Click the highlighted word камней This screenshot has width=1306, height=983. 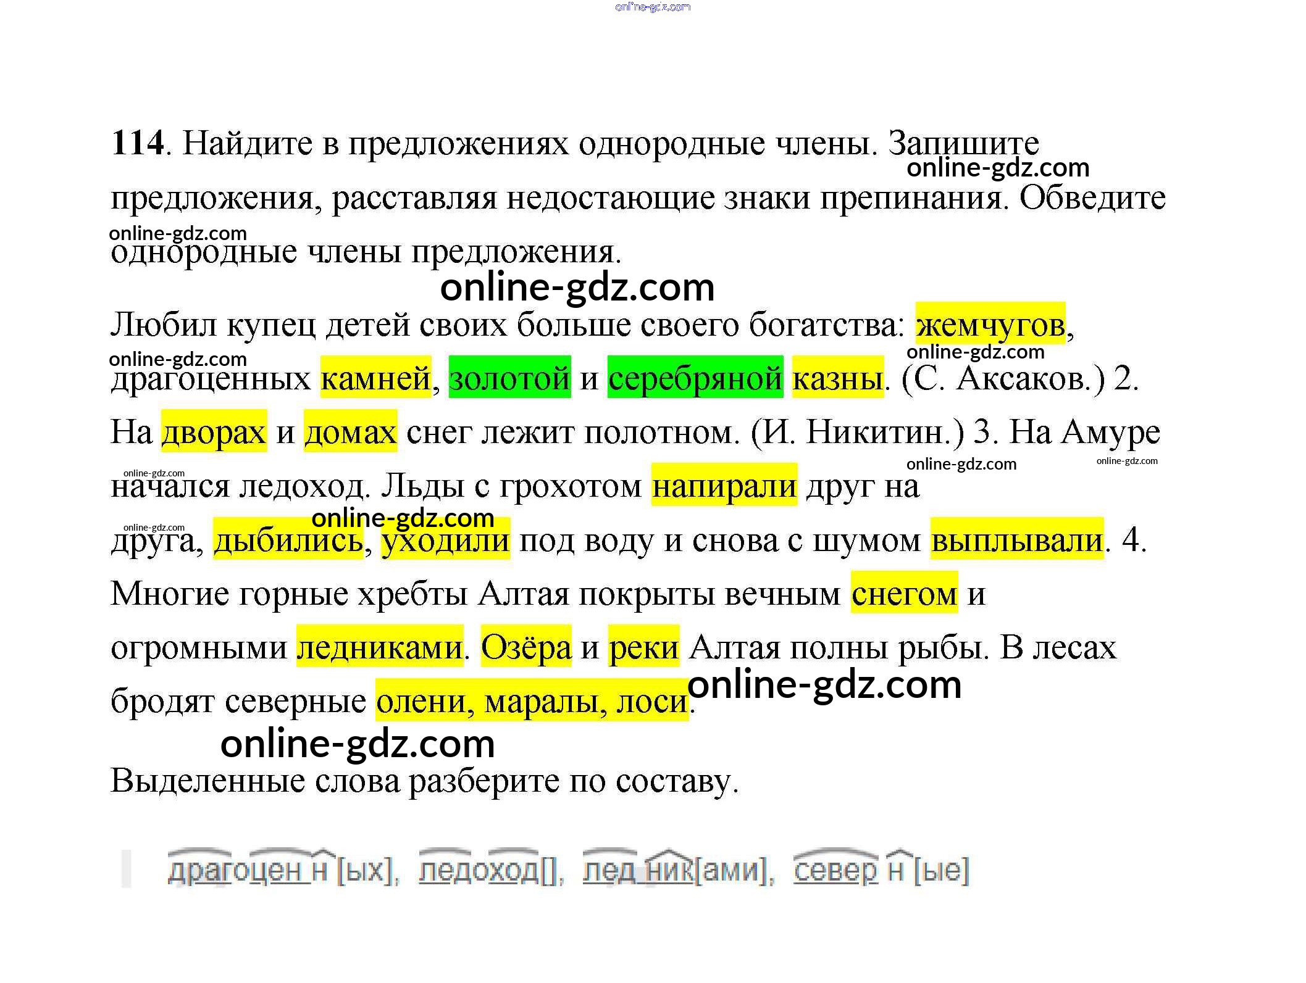click(x=375, y=378)
